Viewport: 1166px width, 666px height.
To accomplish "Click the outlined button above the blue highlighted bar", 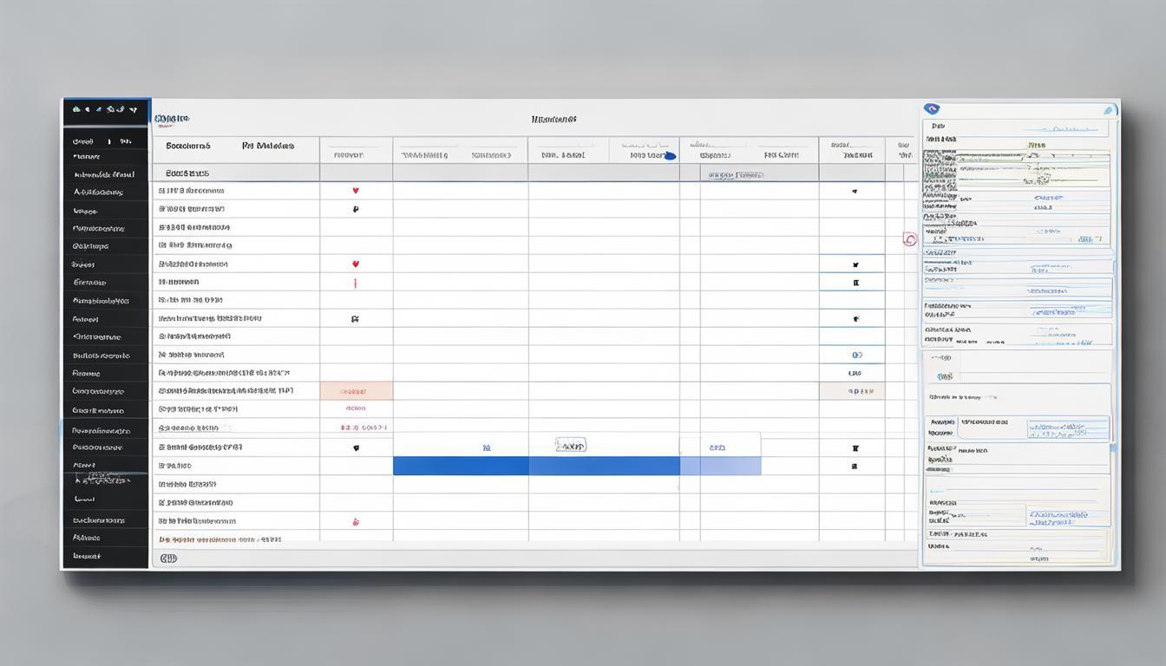I will coord(570,446).
